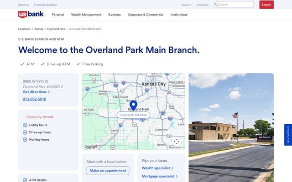The width and height of the screenshot is (292, 182).
Task: Click the Overland Park Main map label
Action: pos(133,115)
